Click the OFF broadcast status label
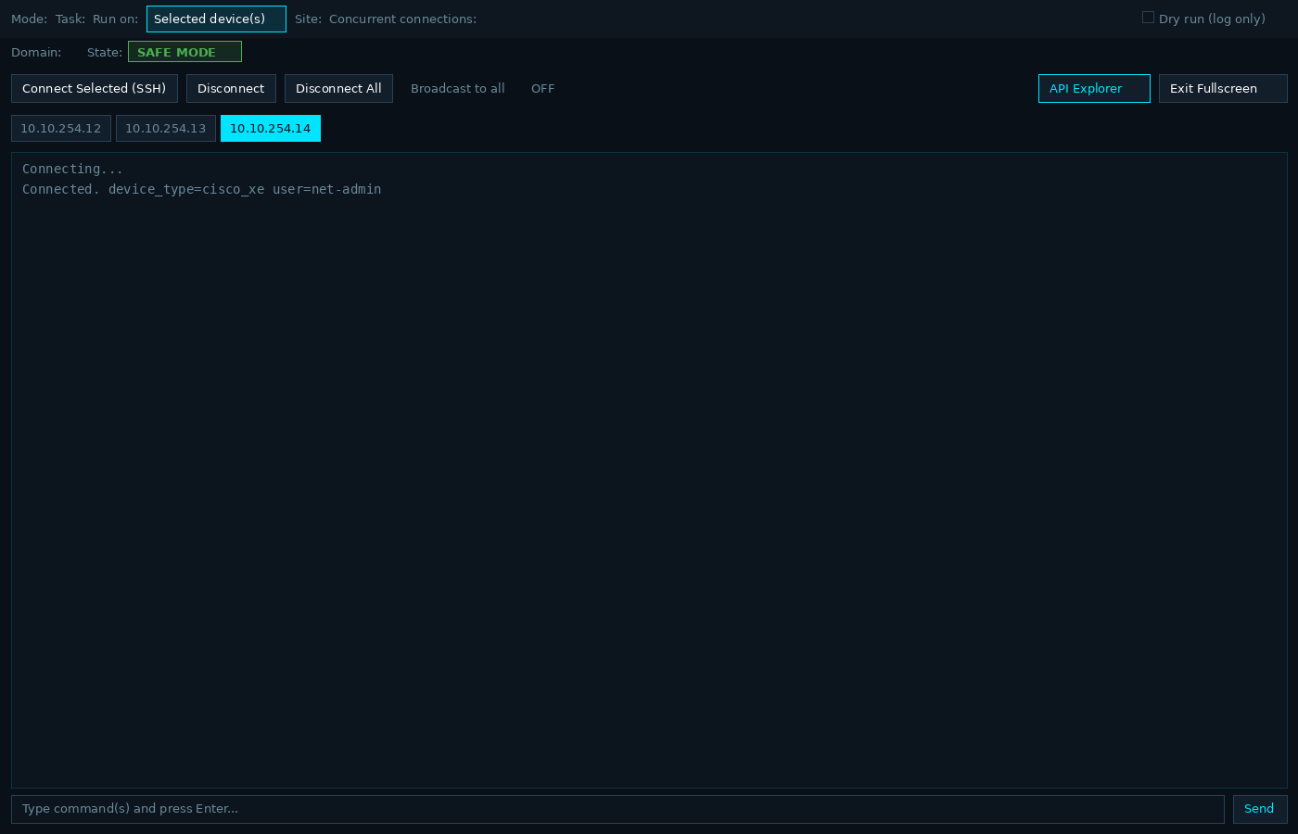This screenshot has width=1298, height=834. point(542,88)
